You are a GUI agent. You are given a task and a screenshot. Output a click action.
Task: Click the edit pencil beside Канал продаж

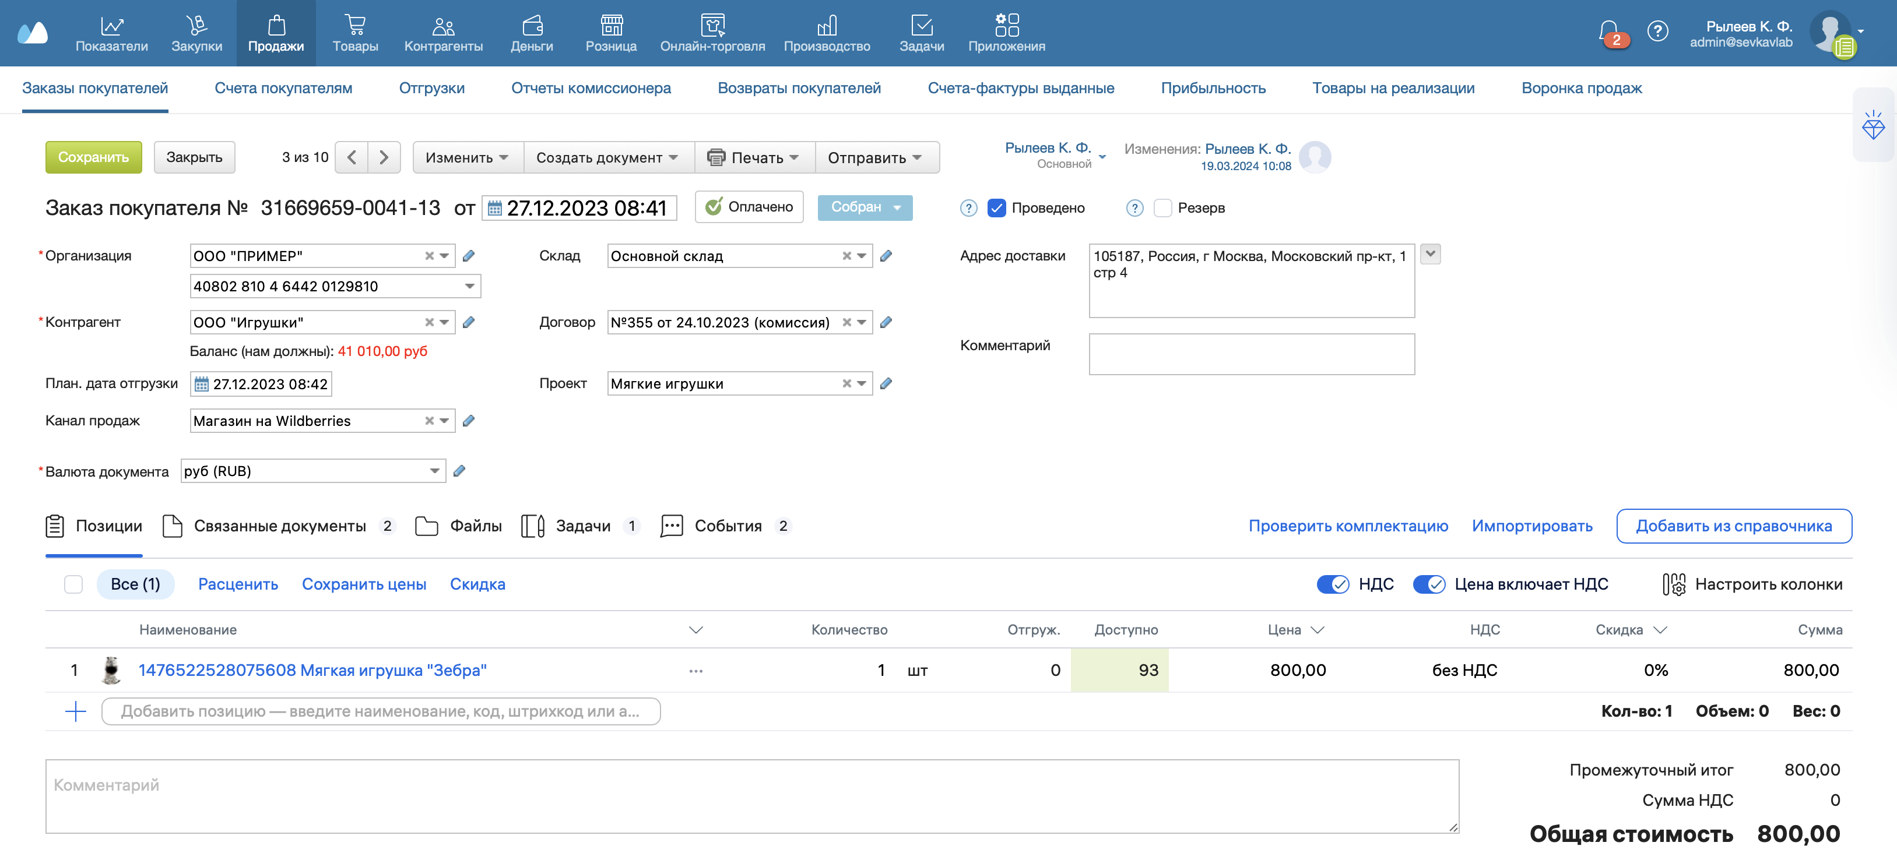468,421
